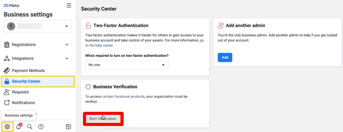Expand the Integrations section chevron
Screen dimensions: 343x132
coord(67,58)
